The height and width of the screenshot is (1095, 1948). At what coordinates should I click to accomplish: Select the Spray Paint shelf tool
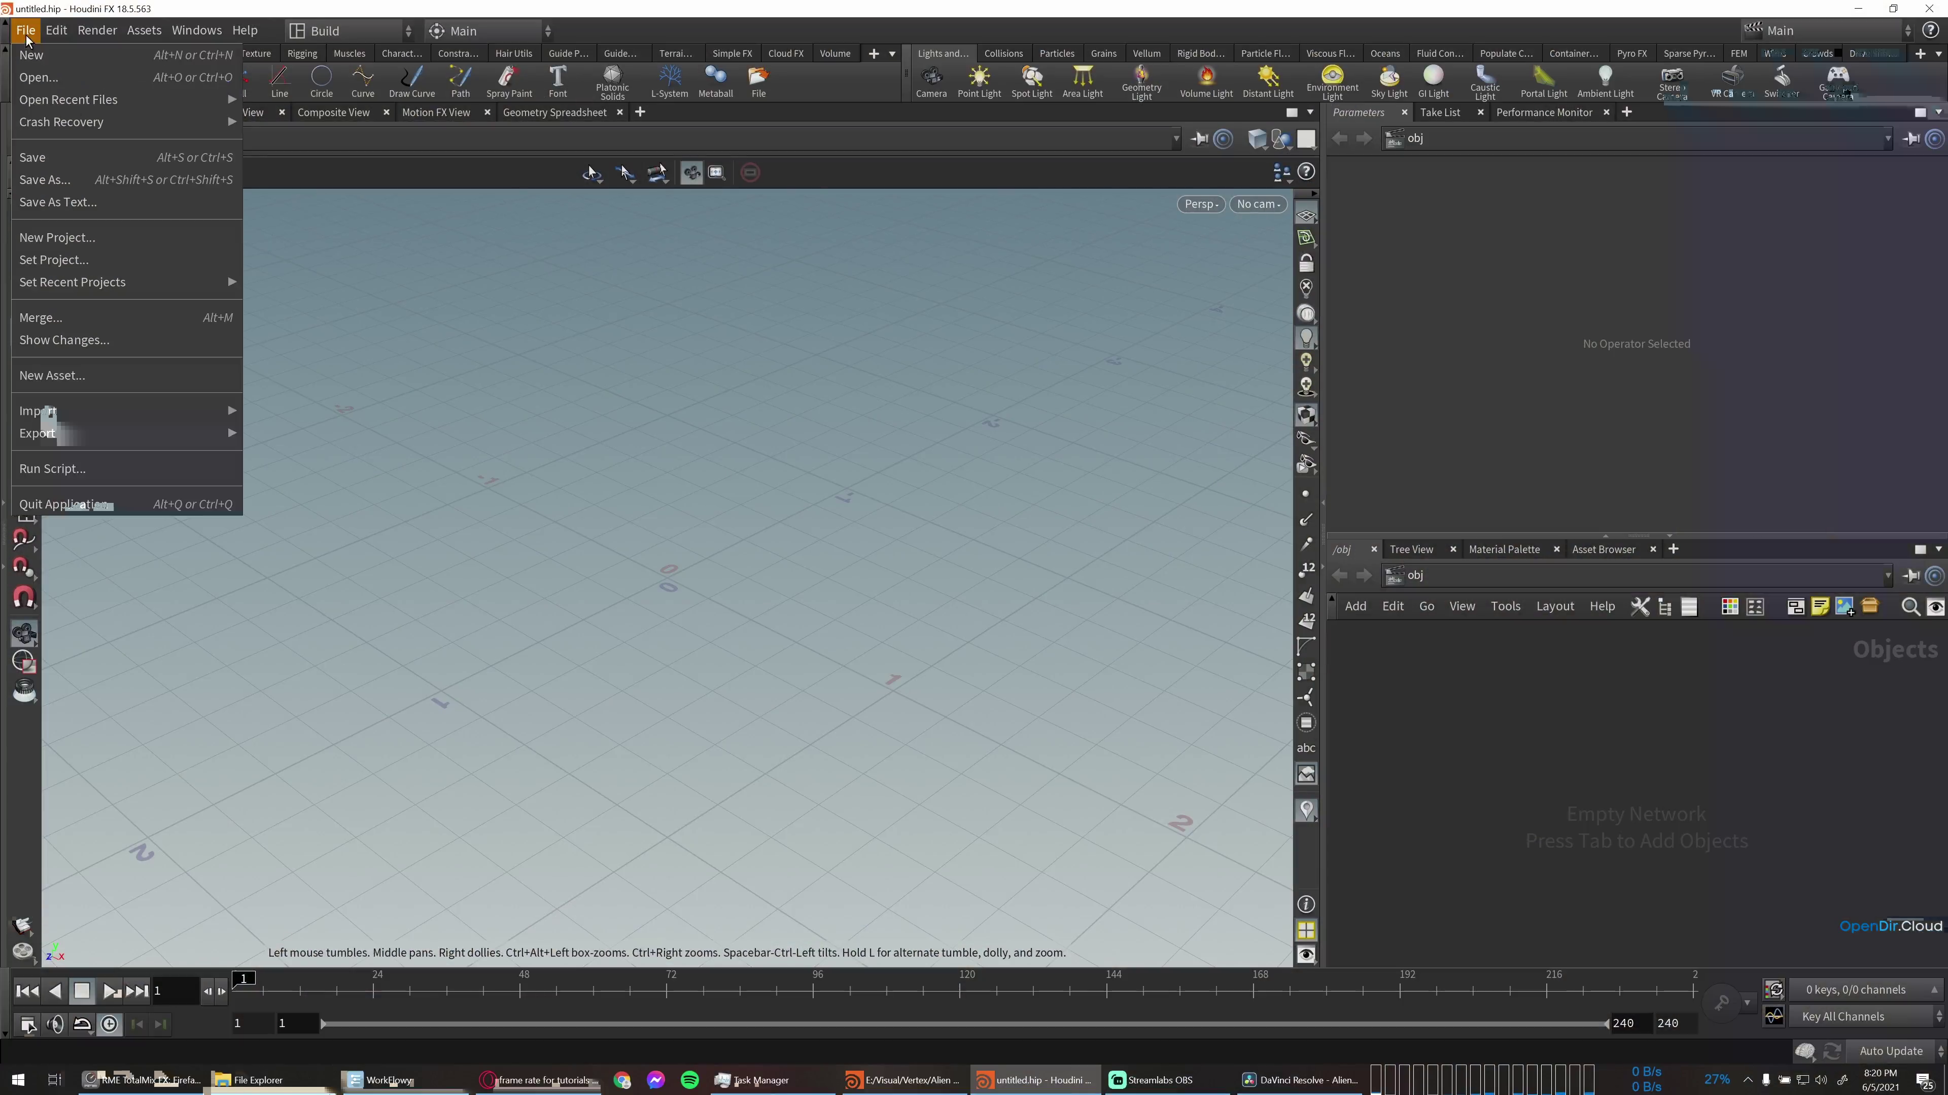pyautogui.click(x=508, y=82)
